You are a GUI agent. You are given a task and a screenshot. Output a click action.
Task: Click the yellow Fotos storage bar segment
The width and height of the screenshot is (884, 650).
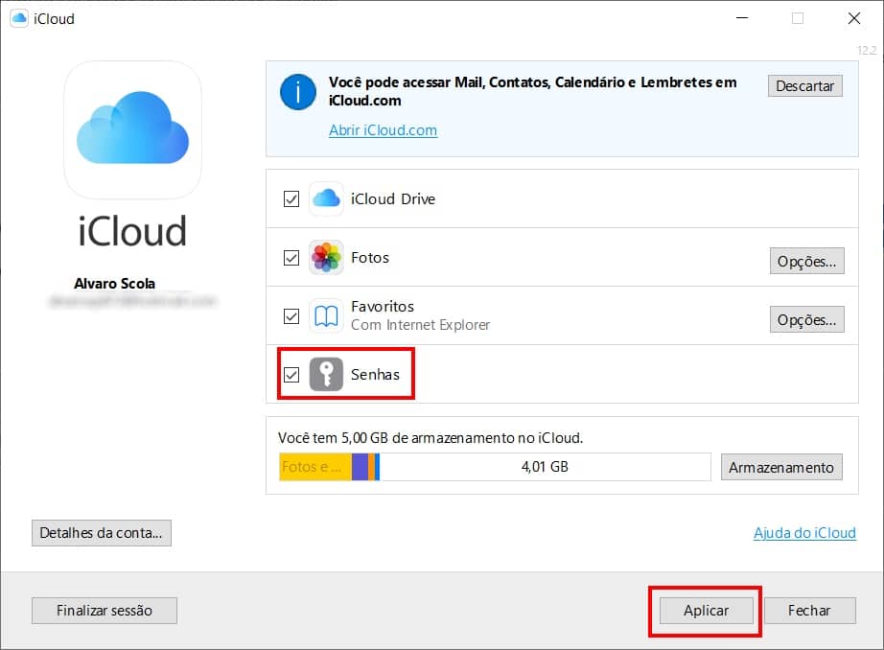(315, 467)
